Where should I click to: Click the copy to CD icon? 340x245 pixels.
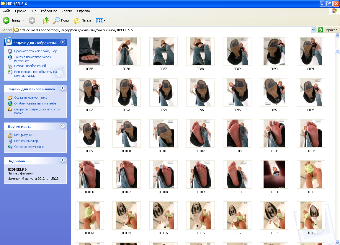tap(10, 72)
